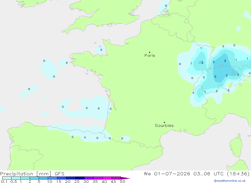Open the weatheronline.co.uk copyright link
The image size is (251, 183).
[230, 181]
